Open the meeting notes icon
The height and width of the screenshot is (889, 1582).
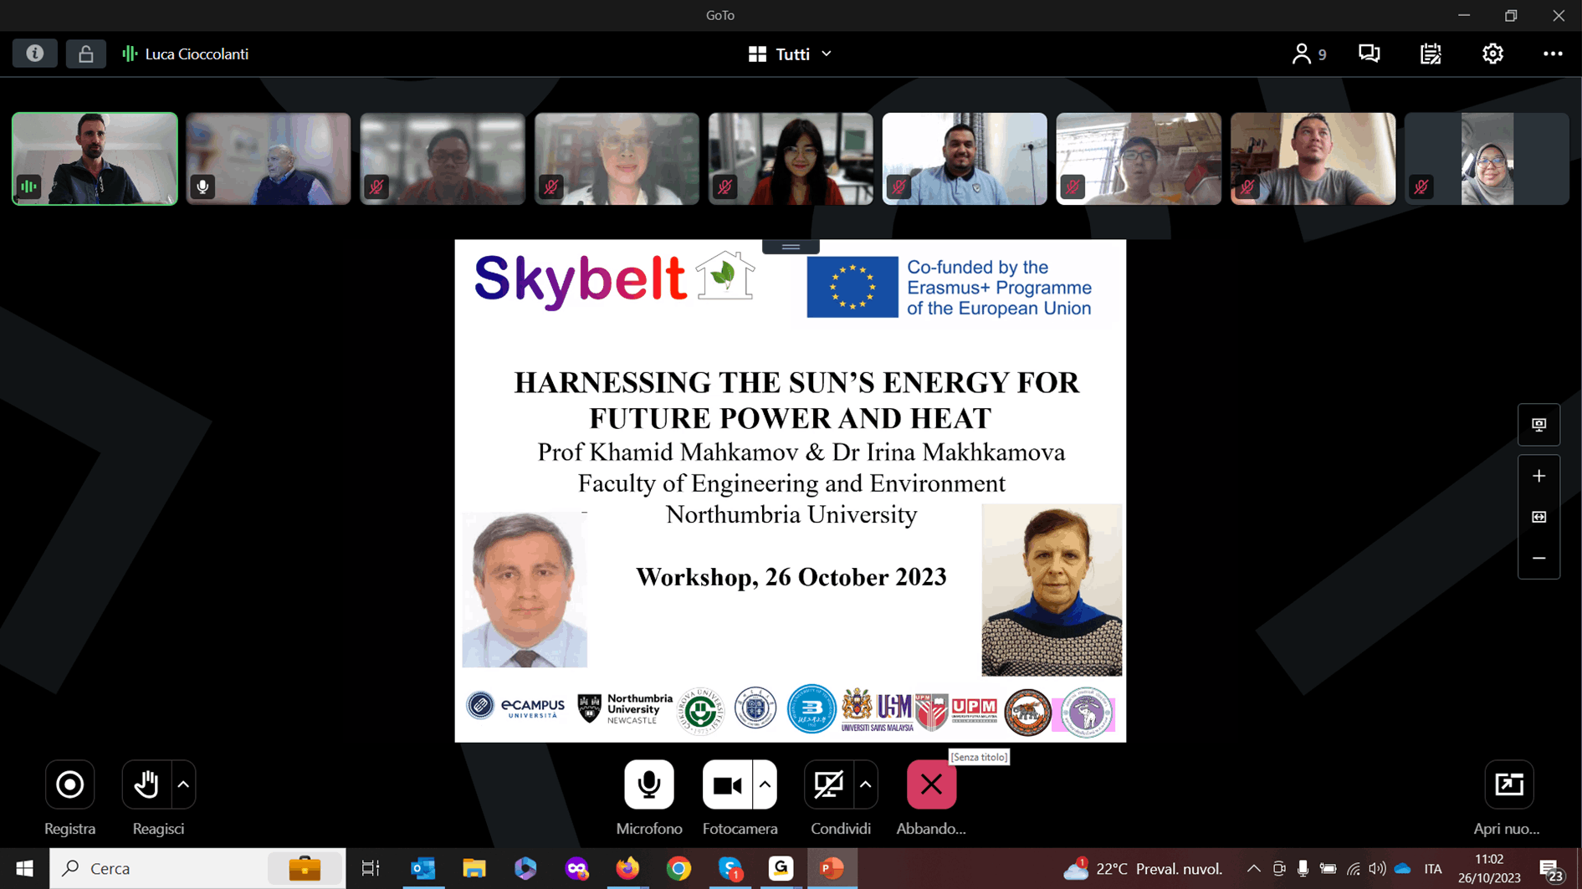1431,54
